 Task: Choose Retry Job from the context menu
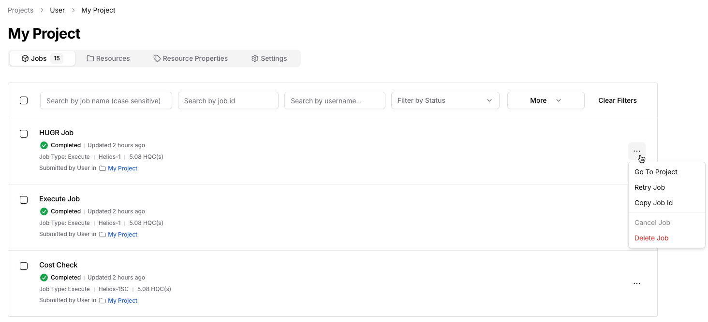tap(649, 187)
